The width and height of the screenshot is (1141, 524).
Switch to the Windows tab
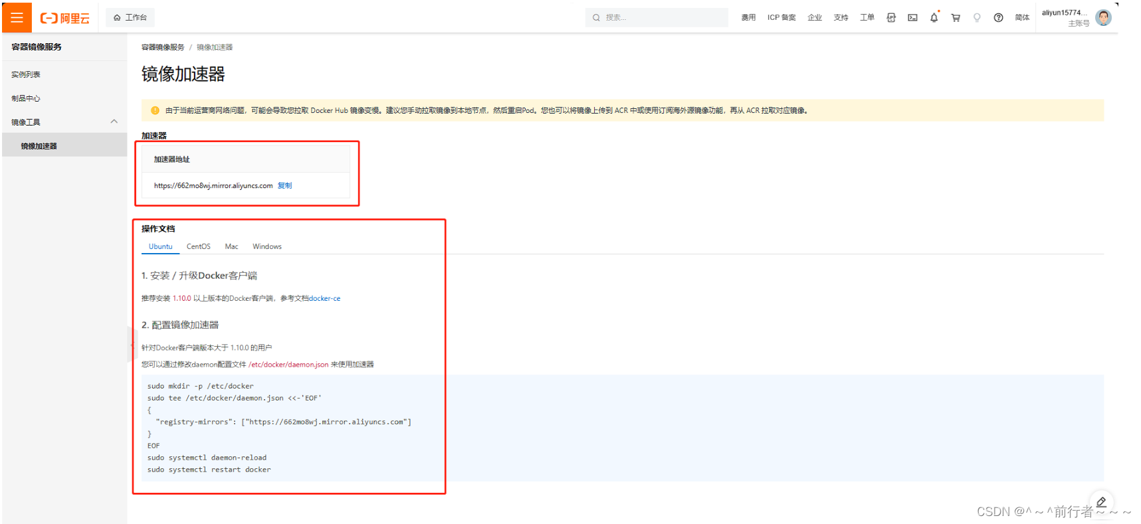[x=266, y=246]
